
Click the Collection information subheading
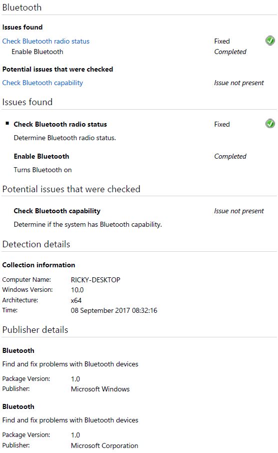coord(38,265)
